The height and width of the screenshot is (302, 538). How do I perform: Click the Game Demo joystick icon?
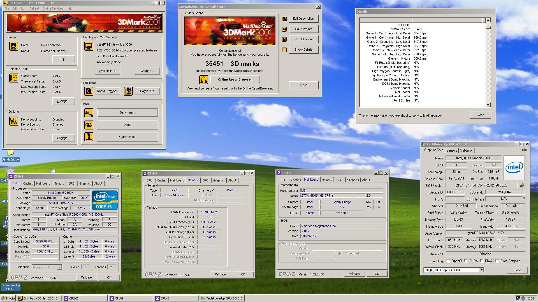[x=89, y=137]
